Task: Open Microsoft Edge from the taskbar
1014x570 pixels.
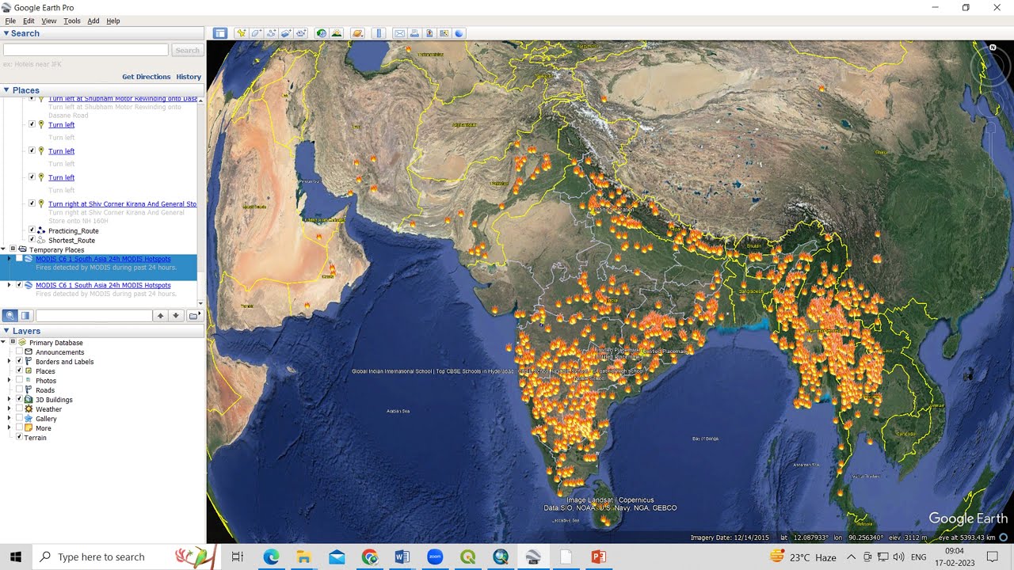Action: pos(271,557)
